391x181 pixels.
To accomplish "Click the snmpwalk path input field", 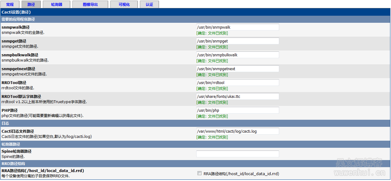I will pyautogui.click(x=237, y=27).
